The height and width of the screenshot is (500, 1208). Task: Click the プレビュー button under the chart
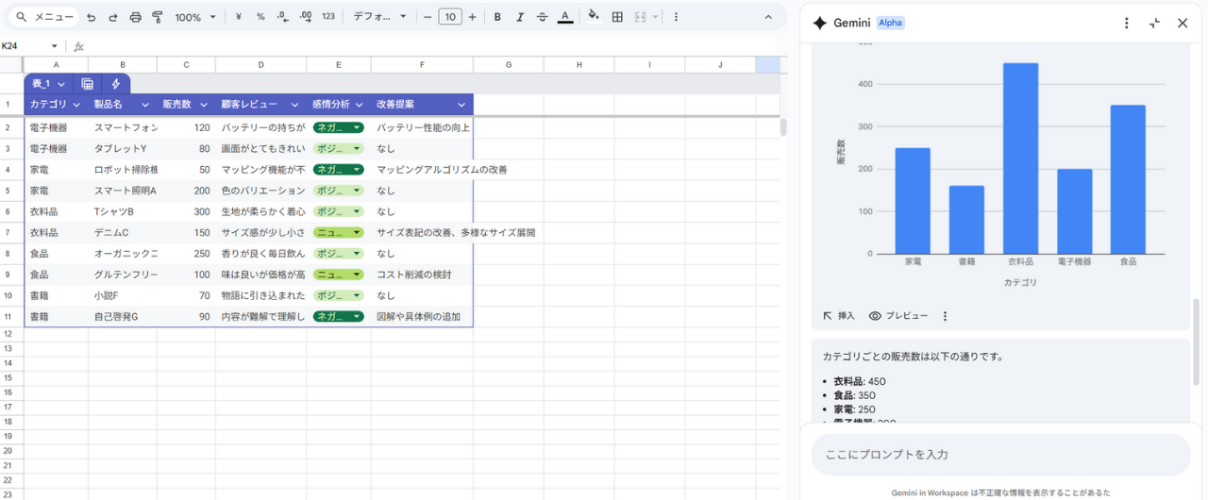click(898, 316)
